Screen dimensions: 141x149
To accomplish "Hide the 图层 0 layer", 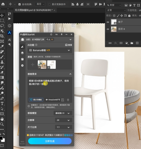I will coord(108,29).
